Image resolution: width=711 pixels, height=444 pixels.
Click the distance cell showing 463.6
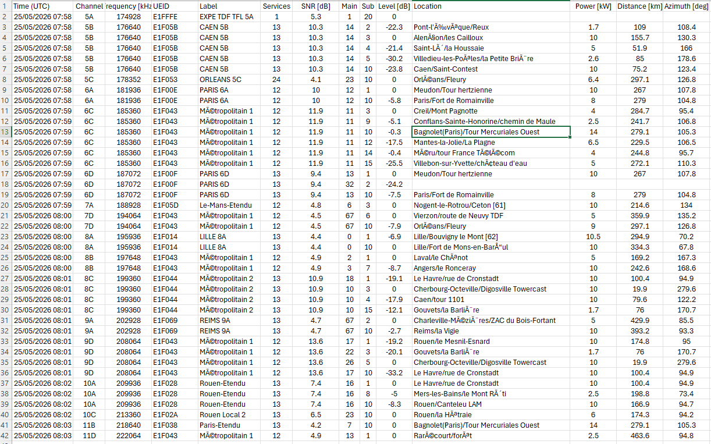(640, 436)
